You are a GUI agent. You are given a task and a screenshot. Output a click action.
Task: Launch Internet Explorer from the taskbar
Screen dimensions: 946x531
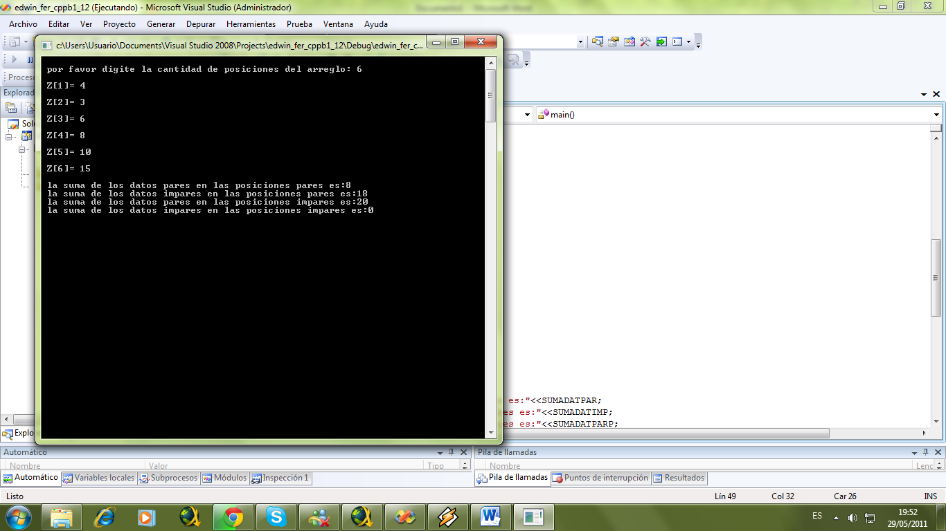(x=105, y=516)
